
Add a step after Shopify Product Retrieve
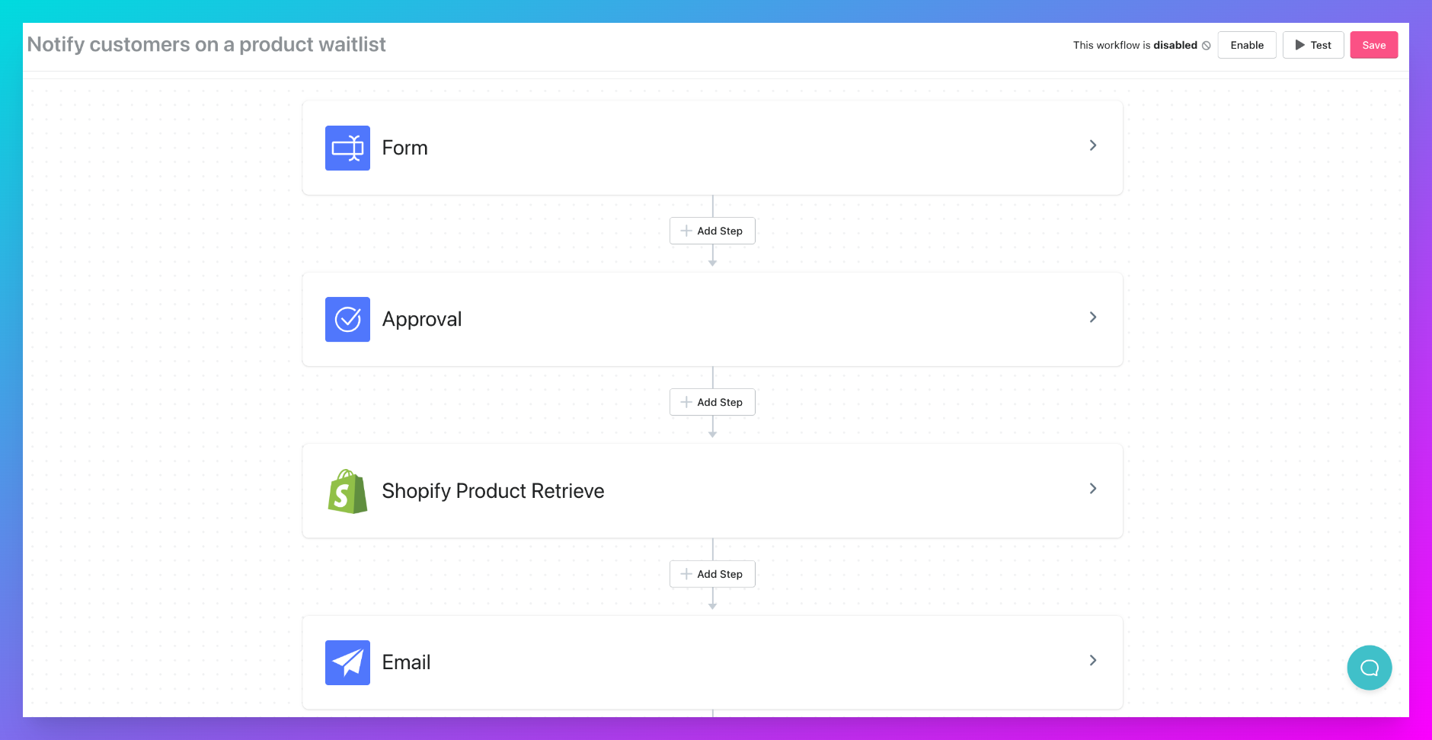click(x=712, y=573)
